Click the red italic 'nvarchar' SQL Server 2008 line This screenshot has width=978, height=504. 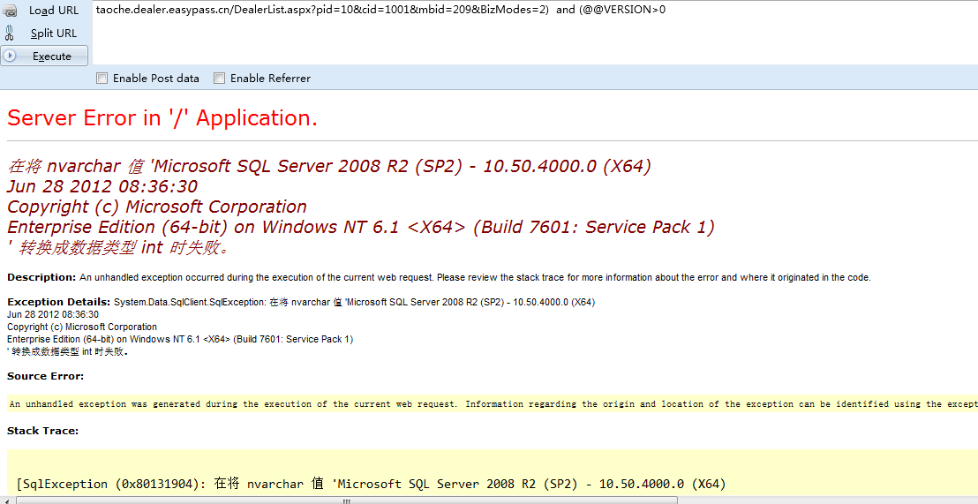click(329, 167)
